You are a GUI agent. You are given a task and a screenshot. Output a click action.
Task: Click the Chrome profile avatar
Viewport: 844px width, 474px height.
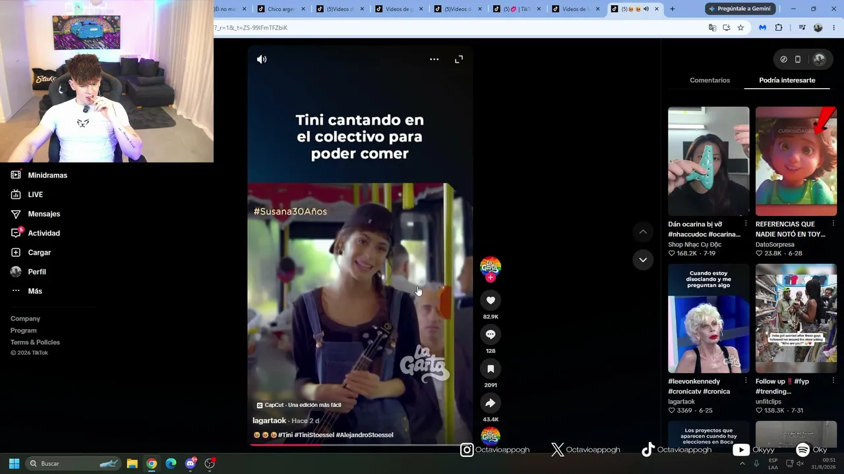[x=818, y=28]
